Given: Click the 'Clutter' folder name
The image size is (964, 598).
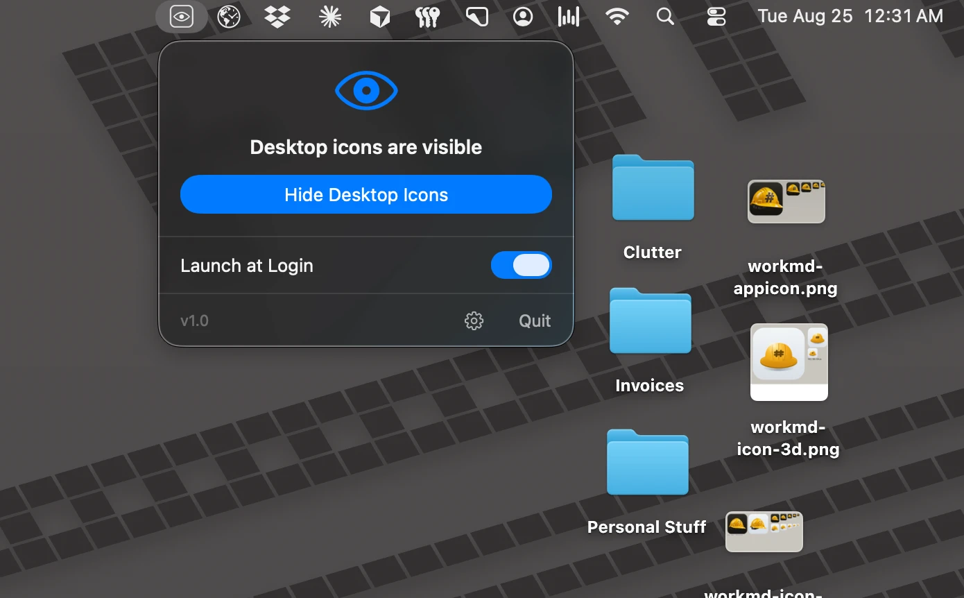Looking at the screenshot, I should coord(653,252).
